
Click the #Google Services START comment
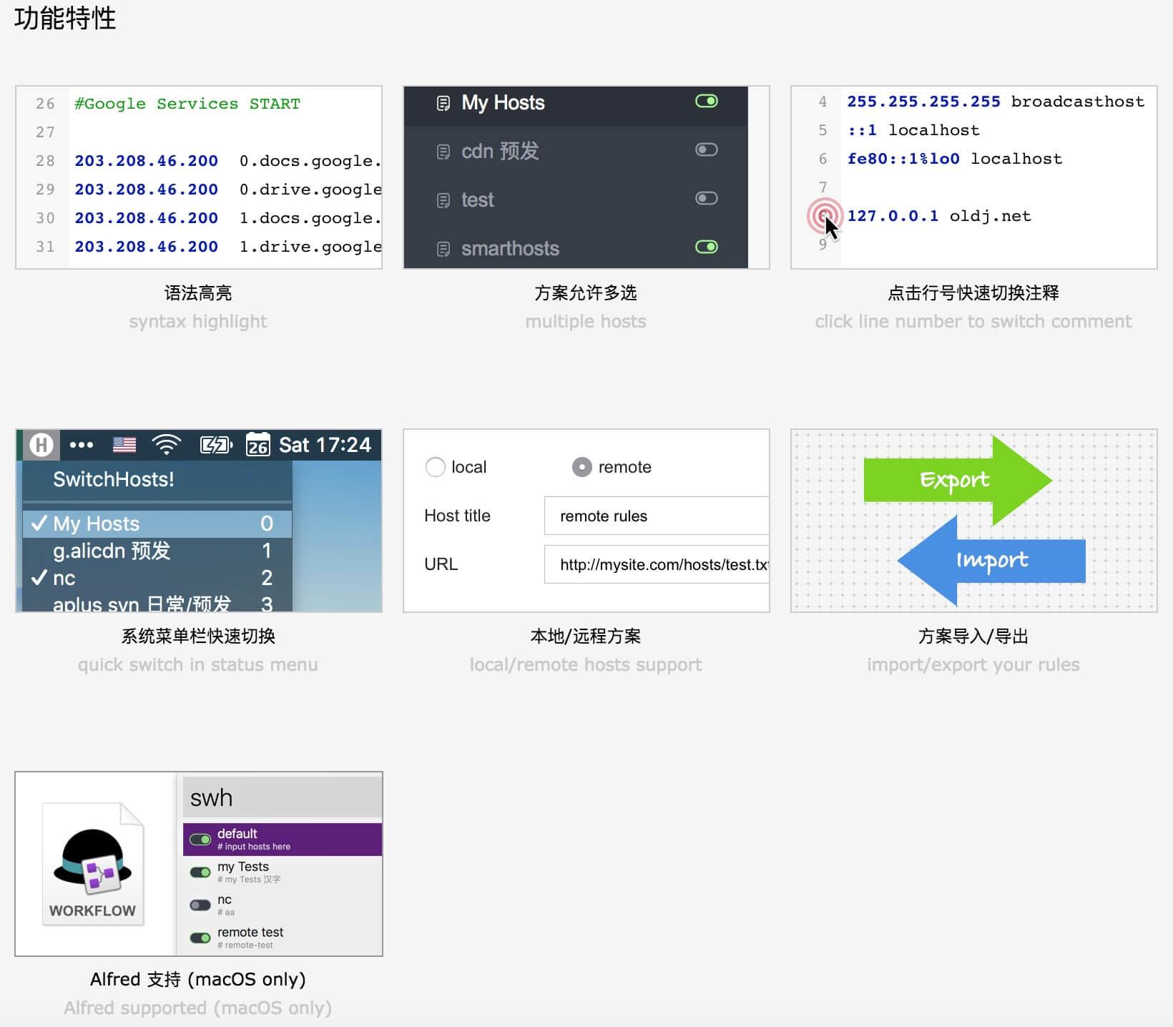pyautogui.click(x=187, y=104)
